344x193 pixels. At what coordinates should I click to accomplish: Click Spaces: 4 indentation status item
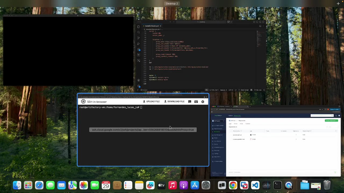point(224,90)
